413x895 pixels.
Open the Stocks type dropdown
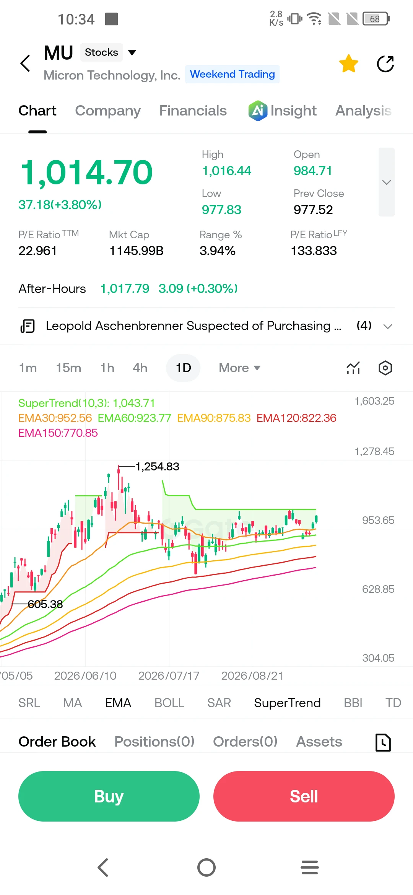(x=132, y=52)
